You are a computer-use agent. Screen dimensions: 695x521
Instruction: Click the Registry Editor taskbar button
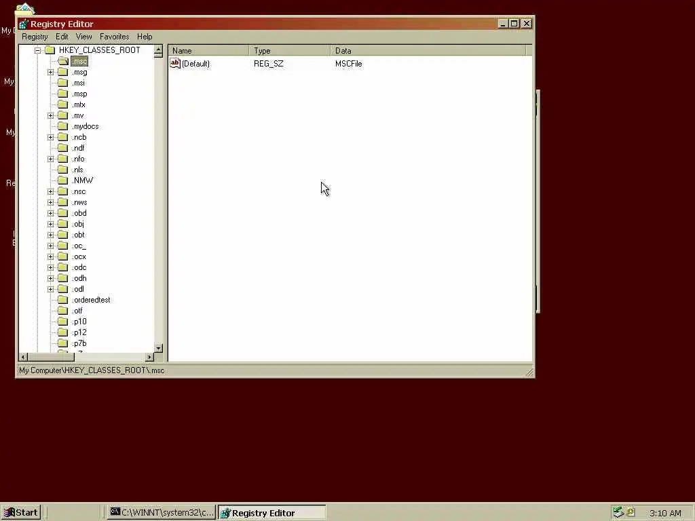(x=272, y=513)
